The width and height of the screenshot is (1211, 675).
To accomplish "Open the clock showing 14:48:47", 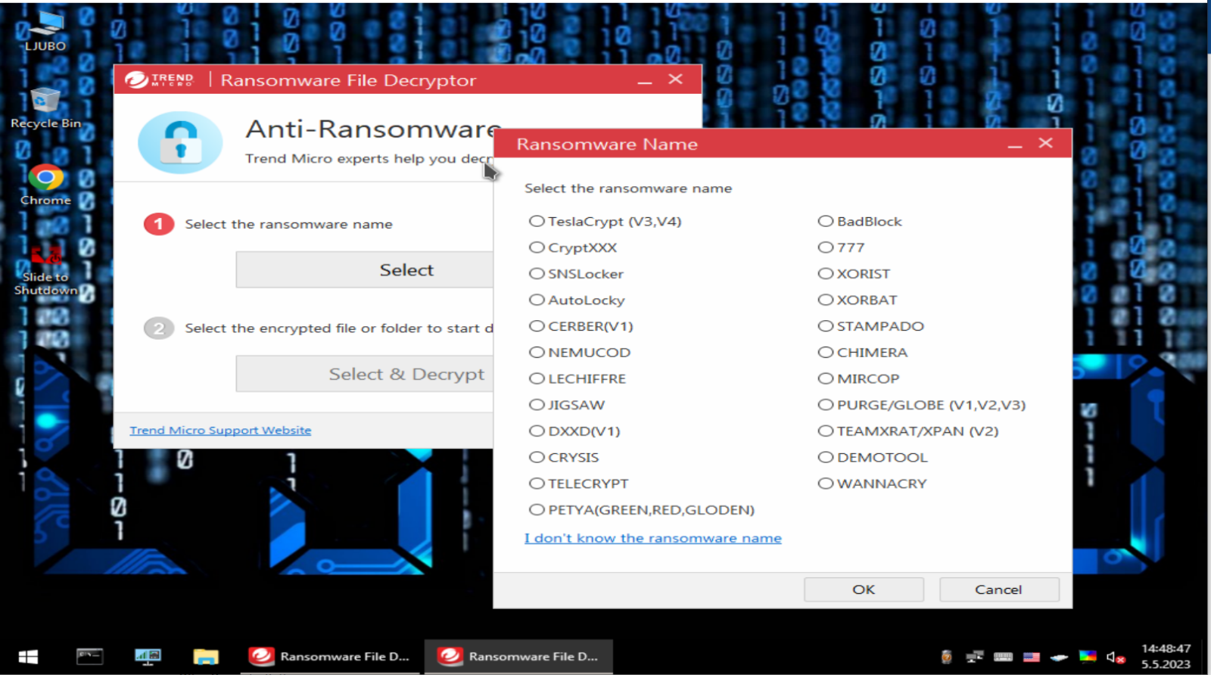I will [x=1166, y=656].
